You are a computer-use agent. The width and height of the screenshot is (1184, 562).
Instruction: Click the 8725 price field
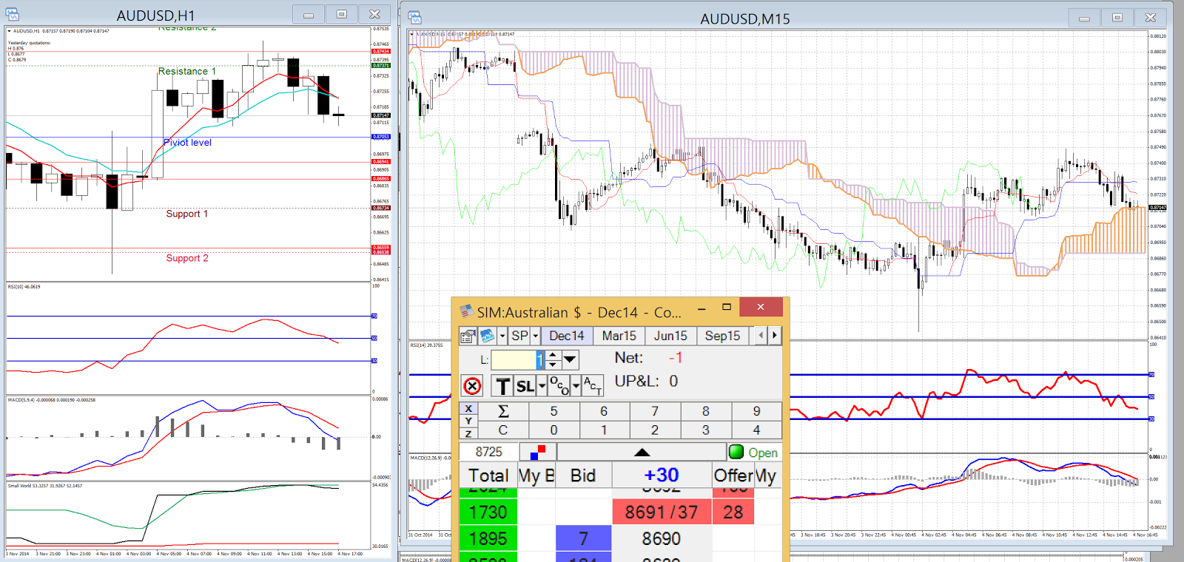pos(488,452)
